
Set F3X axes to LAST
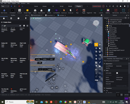pyautogui.click(x=51, y=59)
